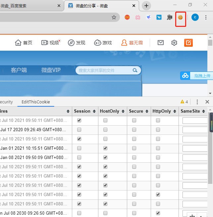This screenshot has height=217, width=213.
Task: Click the blue paper plane extension icon
Action: (159, 17)
